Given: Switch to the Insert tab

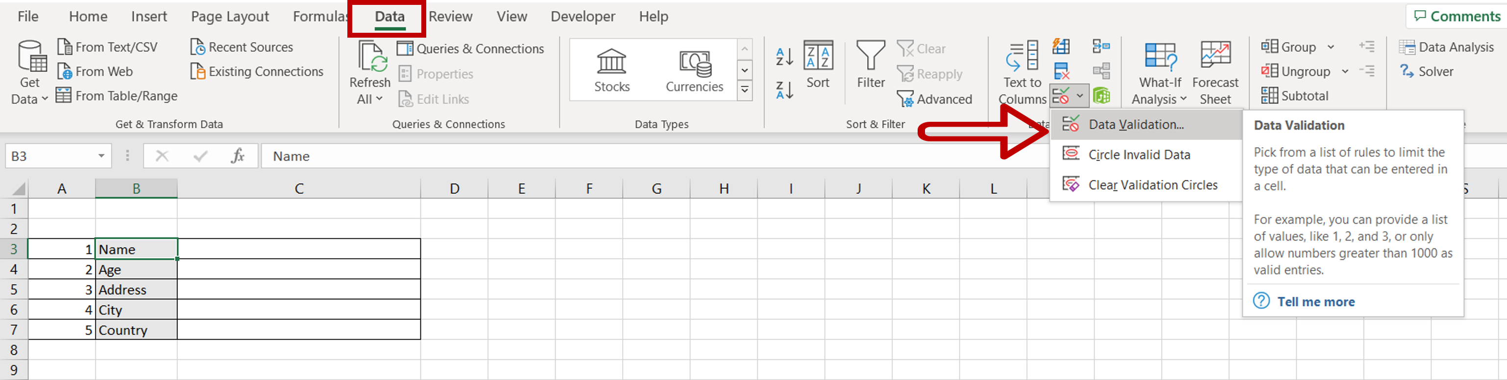Looking at the screenshot, I should coord(149,16).
